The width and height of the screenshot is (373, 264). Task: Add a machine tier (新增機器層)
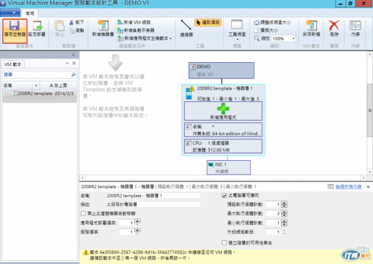pos(103,29)
